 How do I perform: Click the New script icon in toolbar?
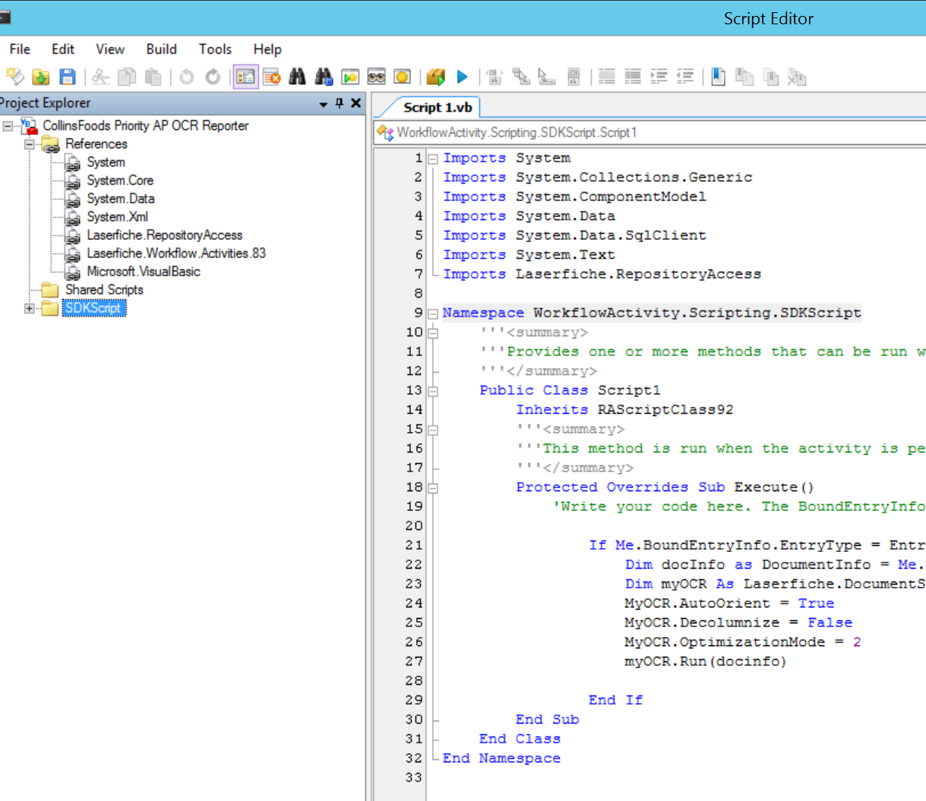[x=14, y=77]
